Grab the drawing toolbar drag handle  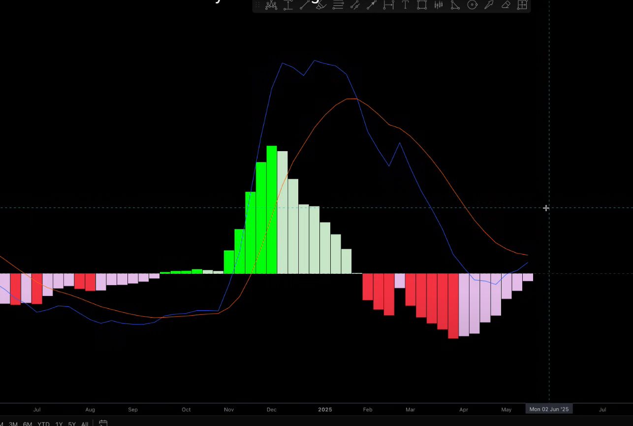pos(257,5)
